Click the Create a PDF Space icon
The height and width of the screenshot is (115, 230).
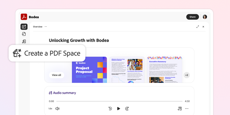click(17, 53)
